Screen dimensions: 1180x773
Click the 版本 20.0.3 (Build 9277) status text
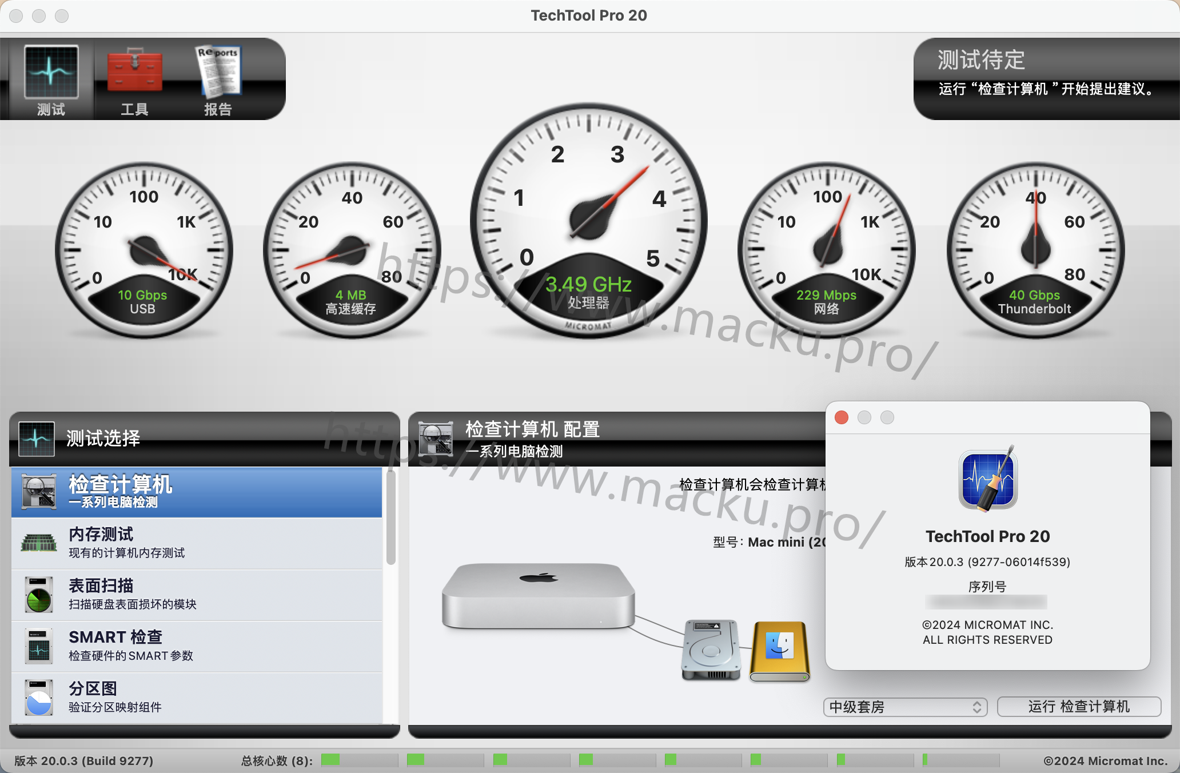pyautogui.click(x=84, y=761)
